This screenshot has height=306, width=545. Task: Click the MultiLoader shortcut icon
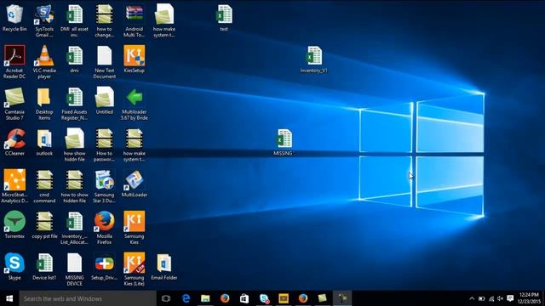(x=135, y=184)
